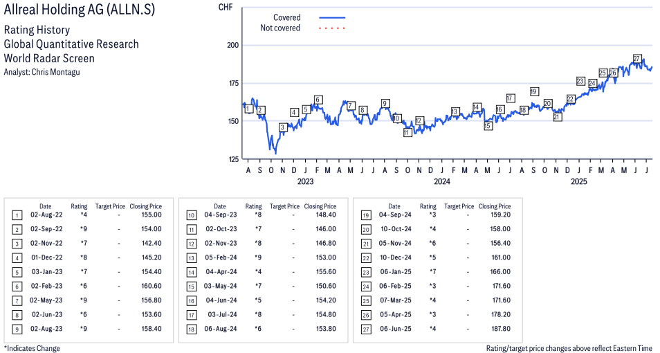Click table row number box 10
The width and height of the screenshot is (660, 353).
pyautogui.click(x=191, y=215)
